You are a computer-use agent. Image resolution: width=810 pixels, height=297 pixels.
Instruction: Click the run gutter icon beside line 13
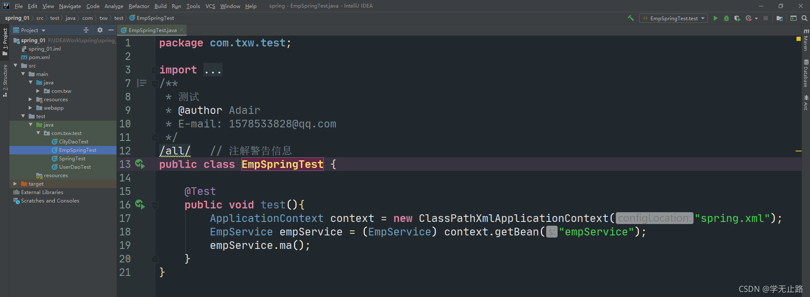(x=140, y=164)
